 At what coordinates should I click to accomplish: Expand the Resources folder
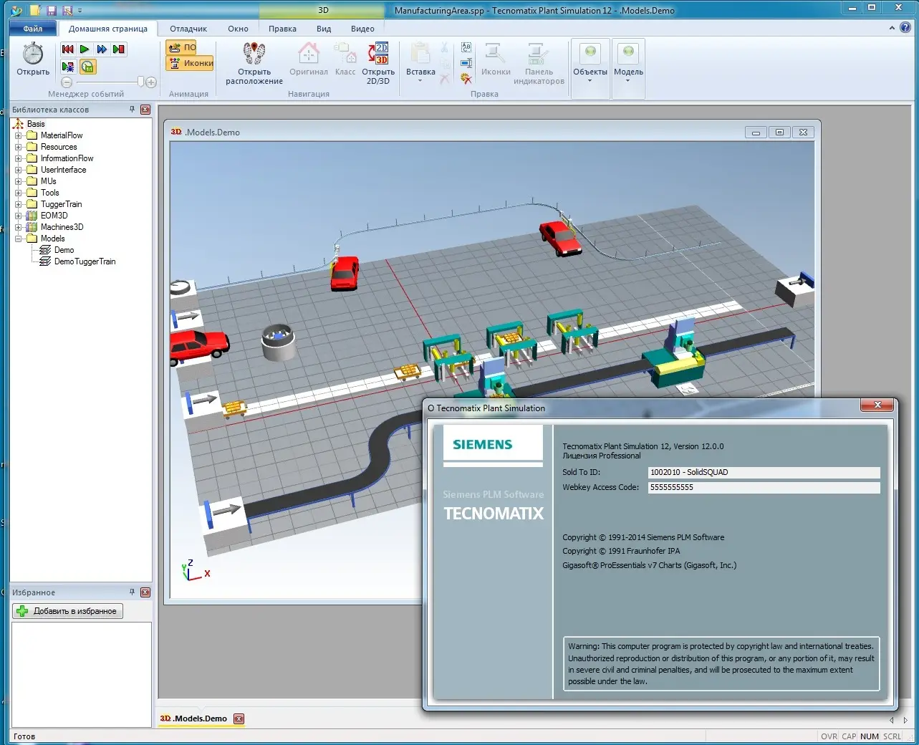click(x=19, y=147)
